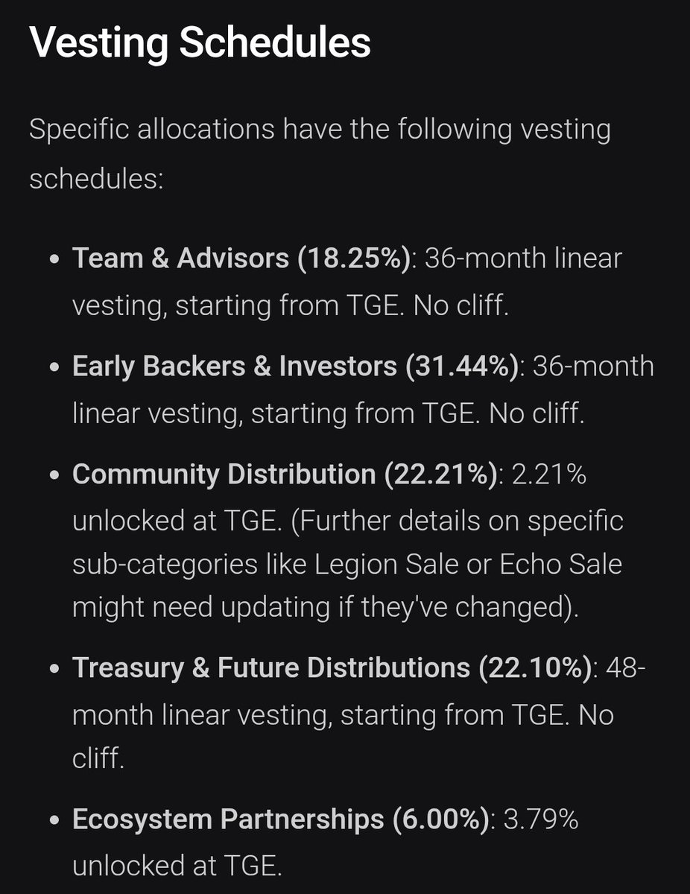Click the '48-' text after Treasury label

click(x=626, y=668)
